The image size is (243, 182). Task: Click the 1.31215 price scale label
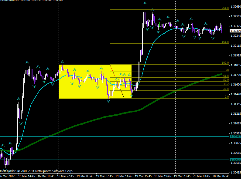[236, 114]
